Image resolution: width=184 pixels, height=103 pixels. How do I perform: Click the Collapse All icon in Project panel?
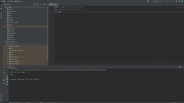point(41,4)
